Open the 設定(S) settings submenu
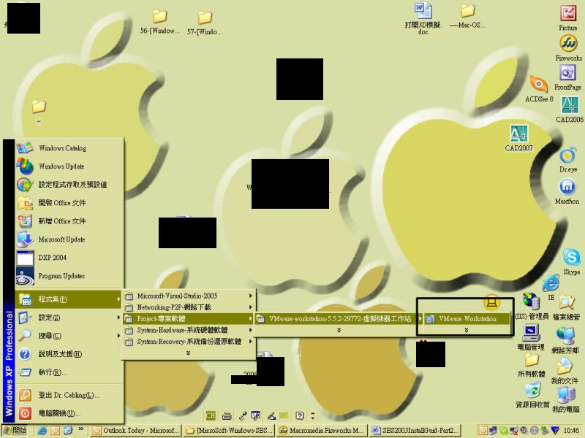585x438 pixels. point(69,318)
